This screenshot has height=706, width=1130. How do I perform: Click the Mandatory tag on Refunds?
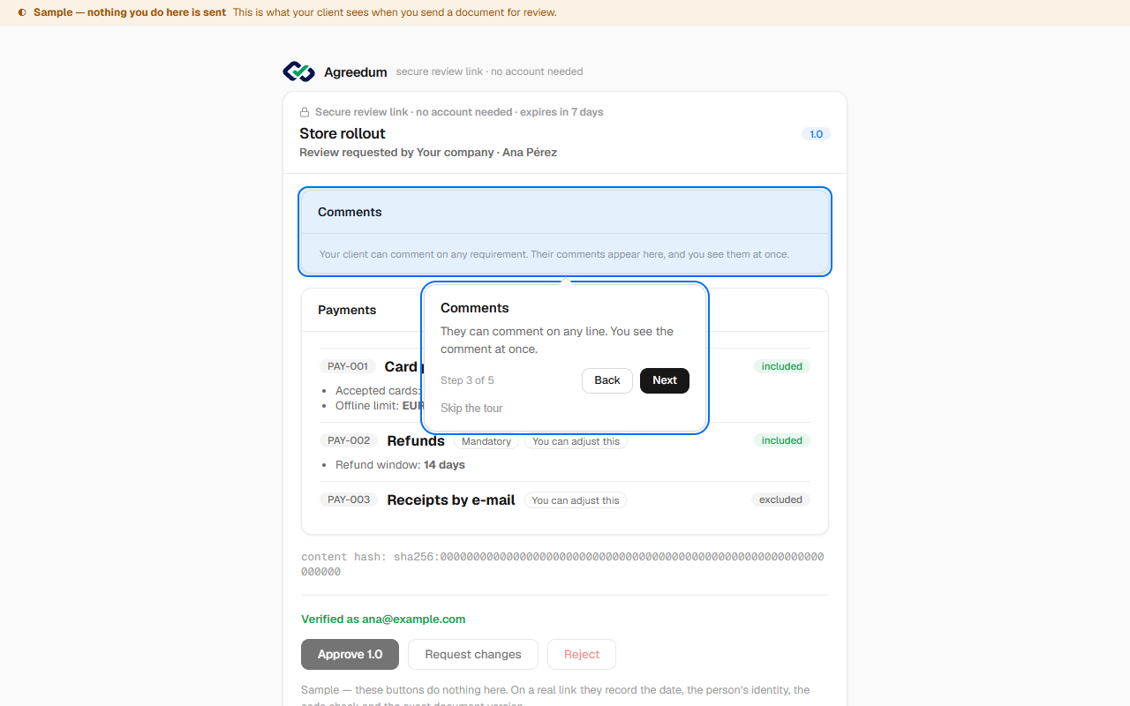(486, 441)
